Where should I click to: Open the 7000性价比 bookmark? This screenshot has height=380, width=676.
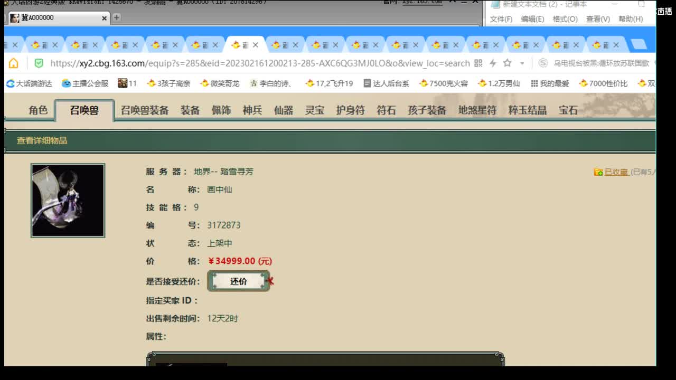pos(603,83)
